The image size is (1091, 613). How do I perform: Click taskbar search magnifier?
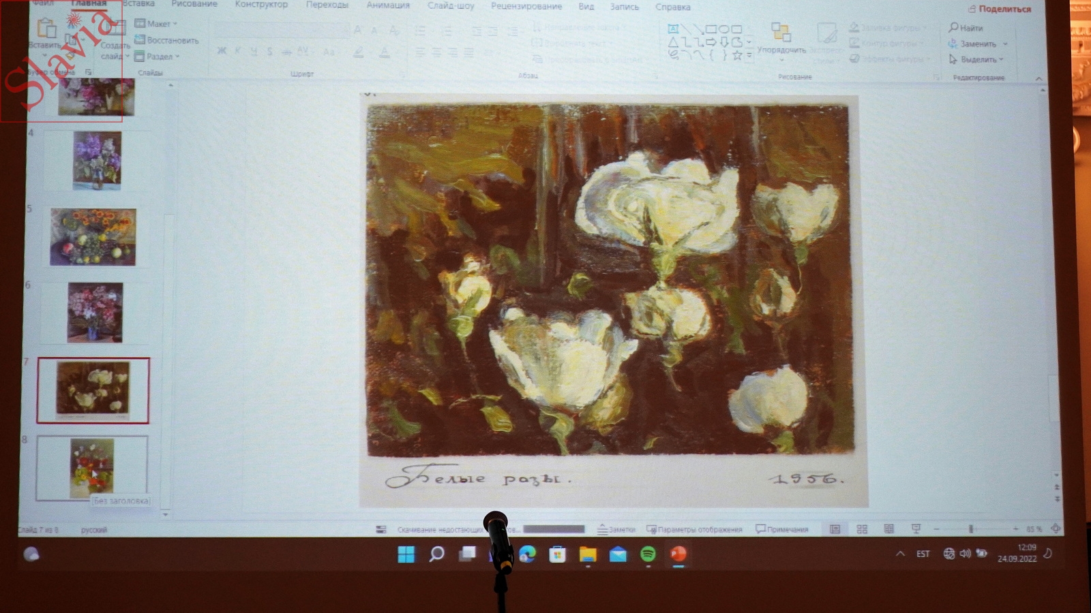[436, 554]
